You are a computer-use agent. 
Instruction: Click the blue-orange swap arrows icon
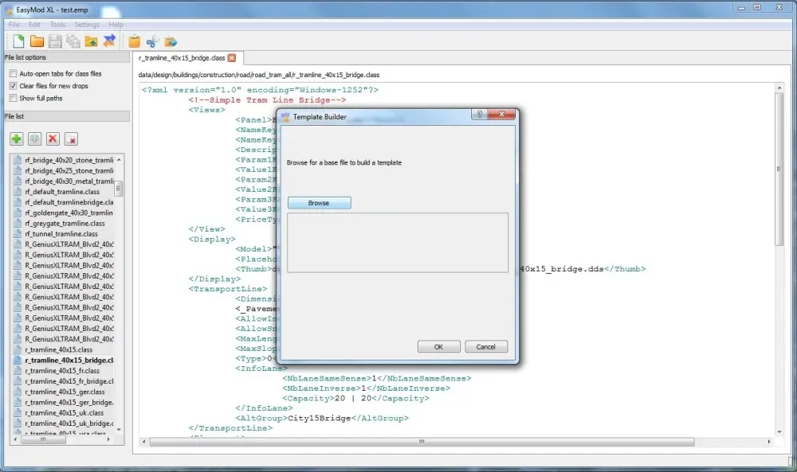click(109, 41)
